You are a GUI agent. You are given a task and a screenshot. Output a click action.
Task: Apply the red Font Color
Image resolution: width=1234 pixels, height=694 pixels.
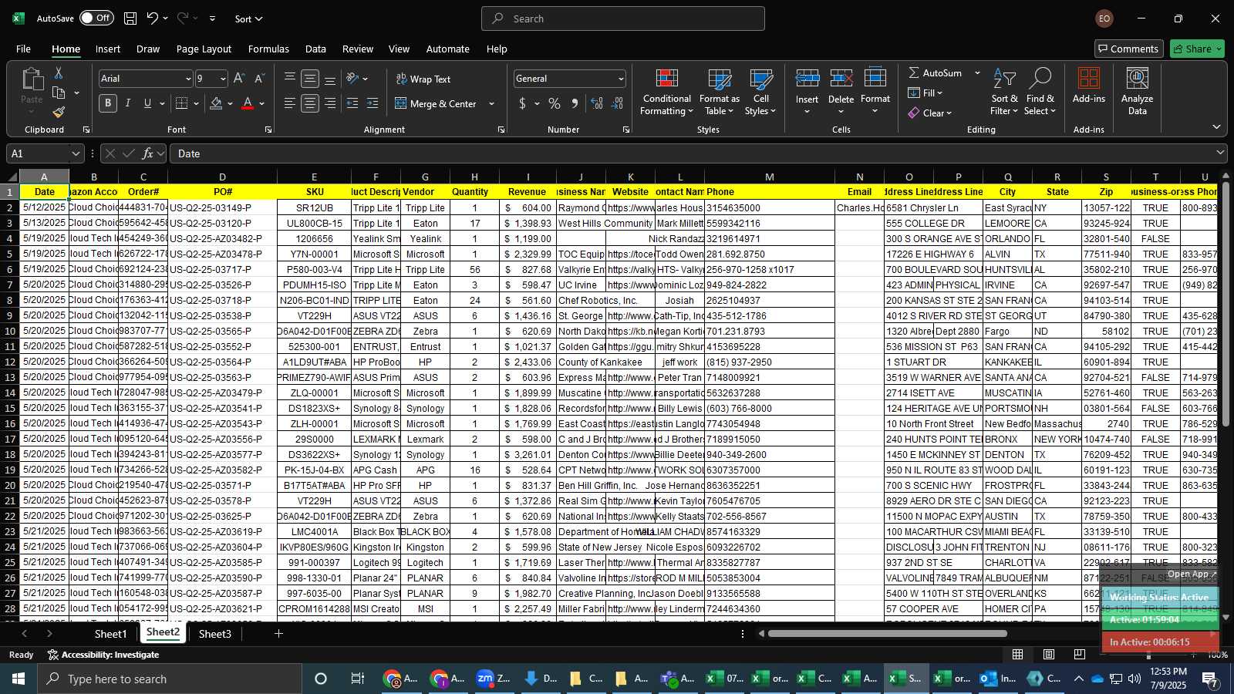point(248,103)
